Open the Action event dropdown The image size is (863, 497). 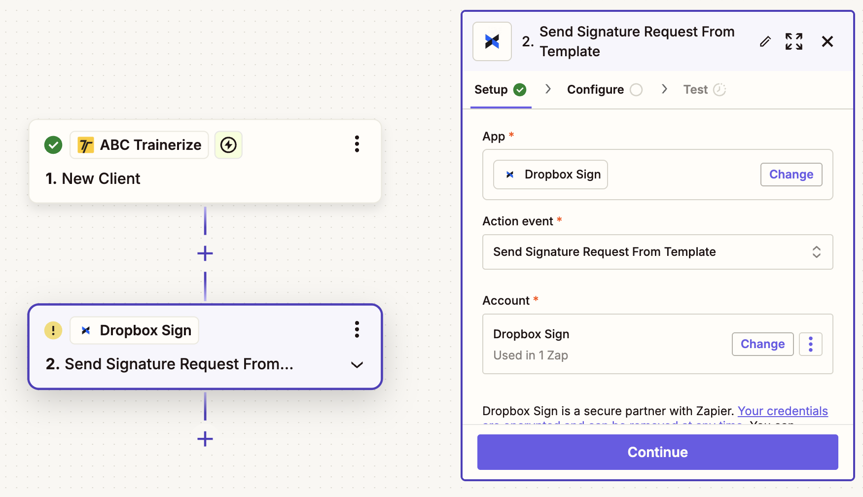click(658, 252)
